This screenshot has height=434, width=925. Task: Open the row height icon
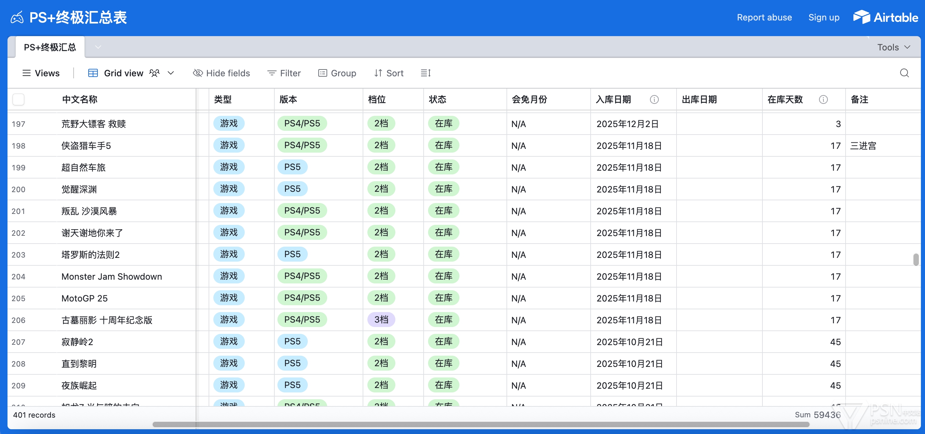(425, 73)
